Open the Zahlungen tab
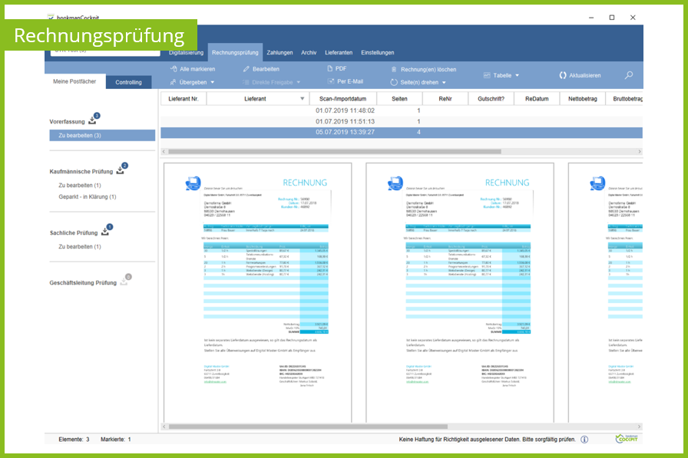This screenshot has height=458, width=688. [x=279, y=53]
